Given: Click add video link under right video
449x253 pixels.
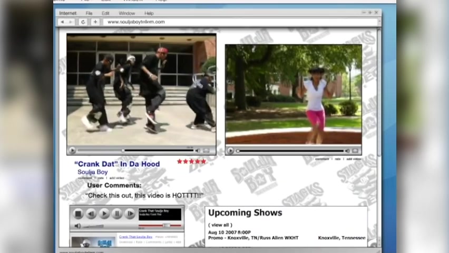Looking at the screenshot, I should (x=354, y=159).
